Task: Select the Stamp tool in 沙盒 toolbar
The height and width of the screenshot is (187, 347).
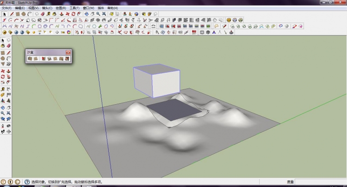Action: (50, 59)
